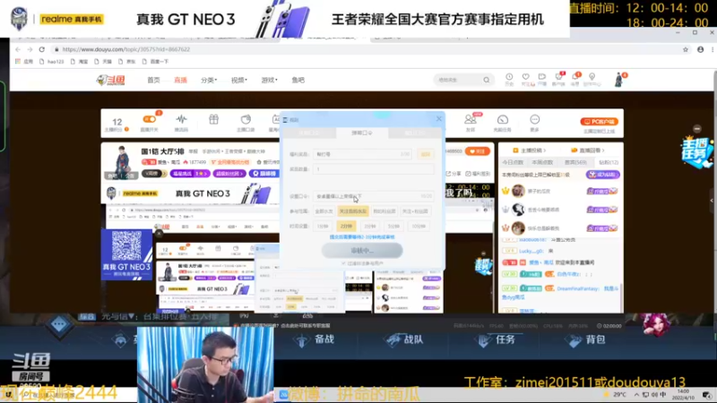Reload the page with the browser refresh icon
Image resolution: width=717 pixels, height=403 pixels.
pos(41,49)
